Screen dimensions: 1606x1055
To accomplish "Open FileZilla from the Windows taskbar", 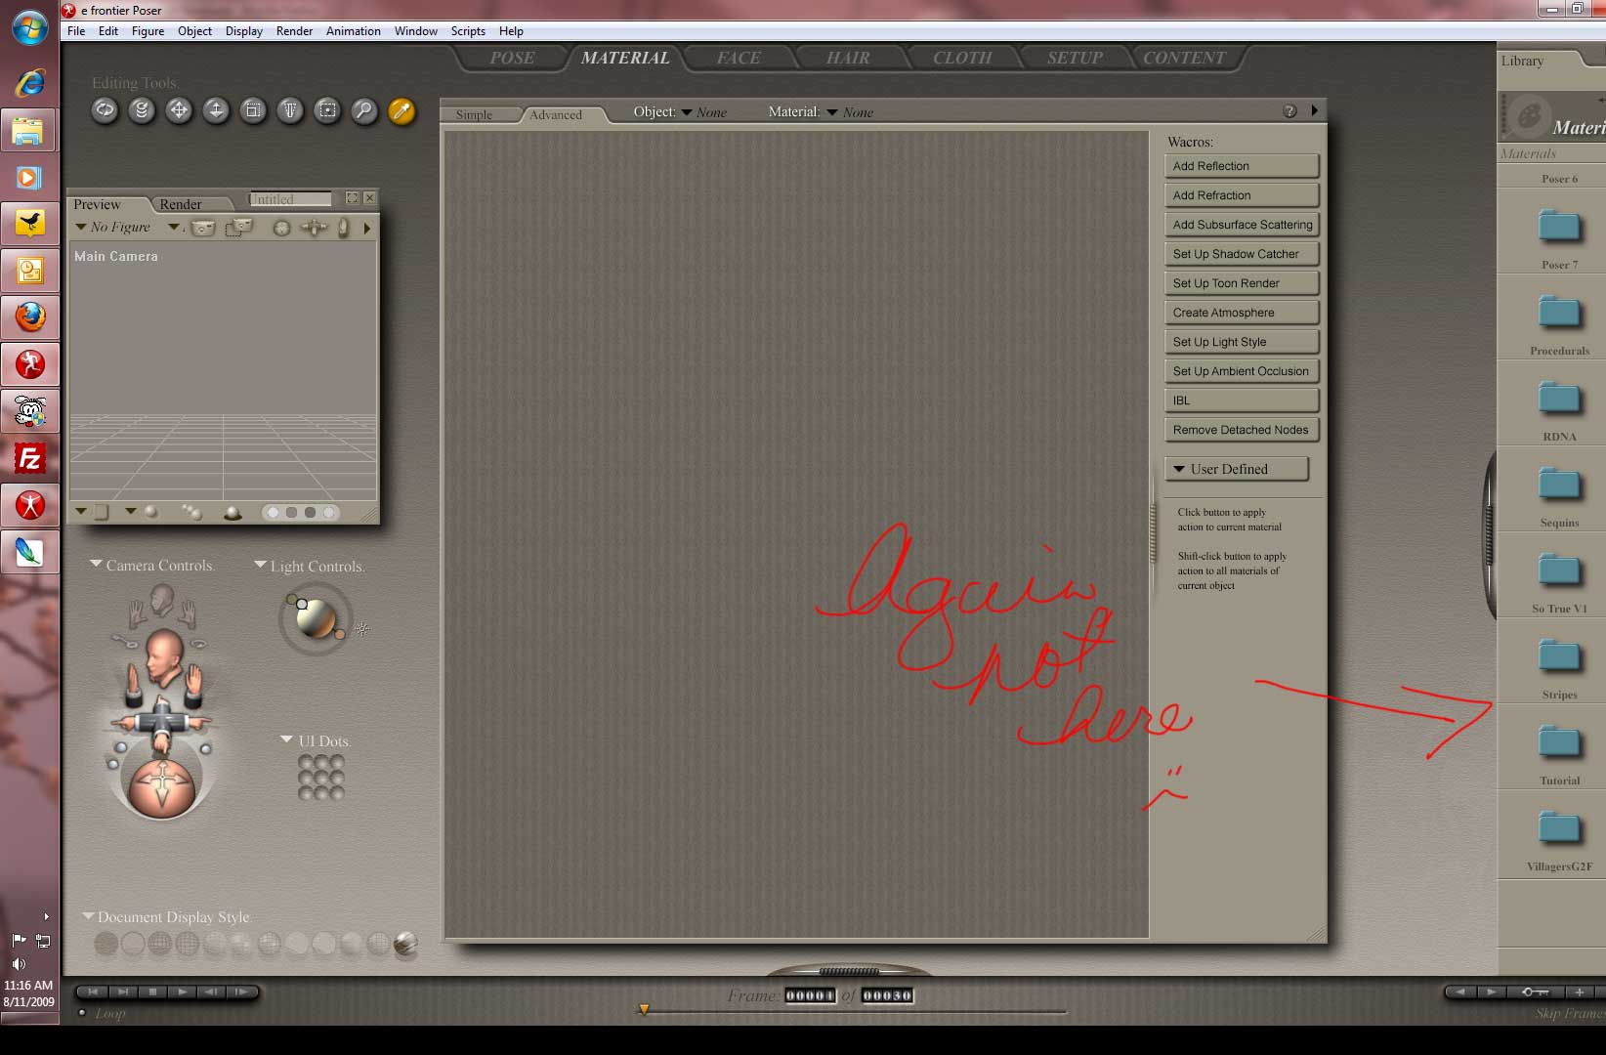I will click(30, 457).
